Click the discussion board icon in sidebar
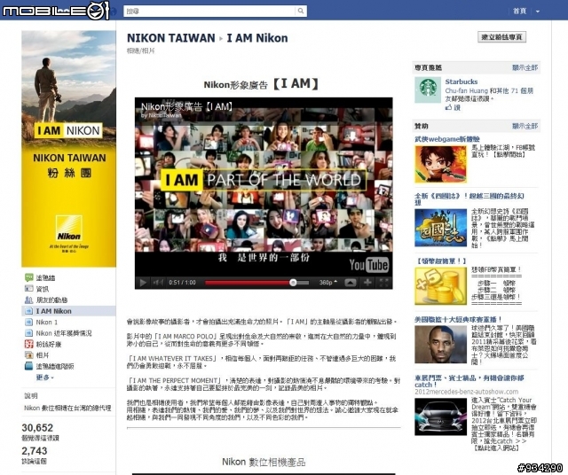The image size is (568, 475). coord(28,366)
